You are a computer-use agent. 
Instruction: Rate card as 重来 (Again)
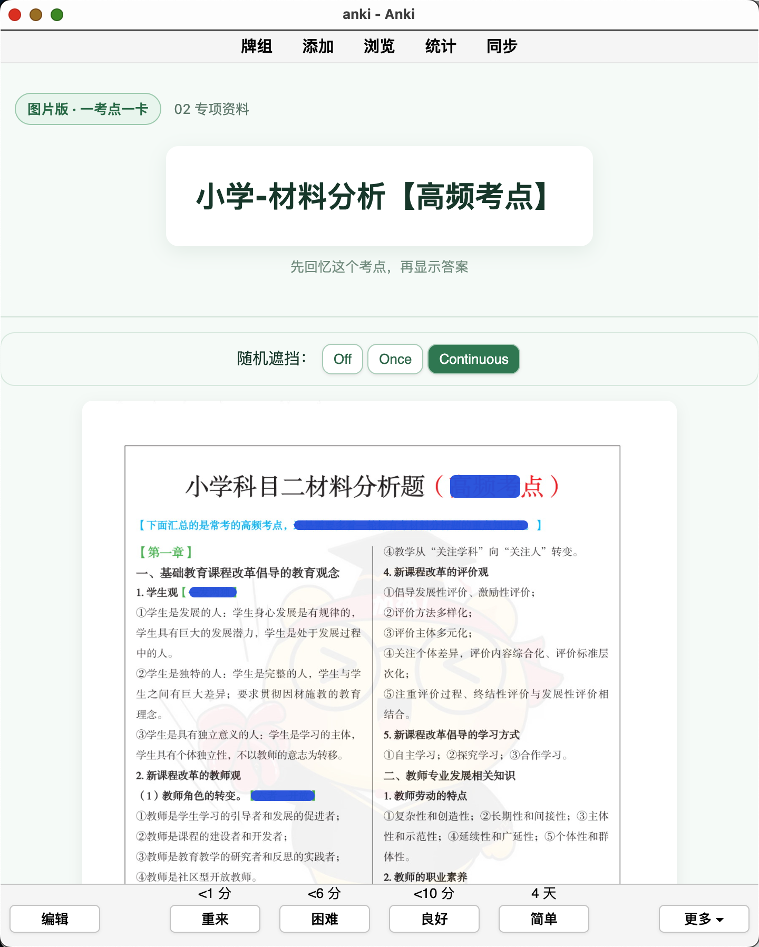[x=215, y=919]
